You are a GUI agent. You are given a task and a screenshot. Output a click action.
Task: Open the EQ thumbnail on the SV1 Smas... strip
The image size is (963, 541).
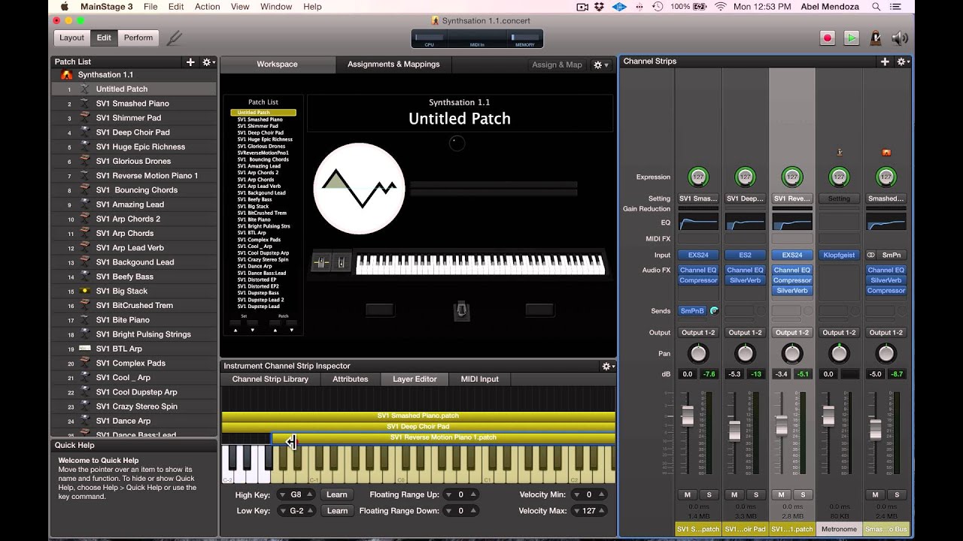(698, 222)
